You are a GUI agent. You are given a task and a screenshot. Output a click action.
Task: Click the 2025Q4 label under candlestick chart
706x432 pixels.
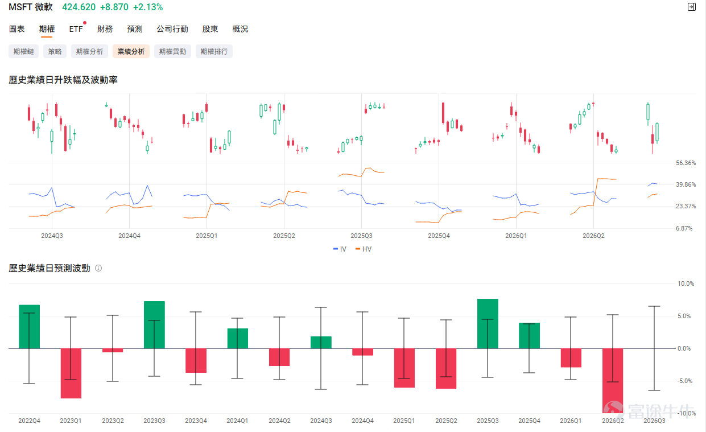pos(439,235)
